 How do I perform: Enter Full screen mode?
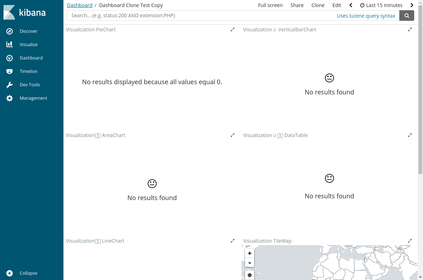270,5
